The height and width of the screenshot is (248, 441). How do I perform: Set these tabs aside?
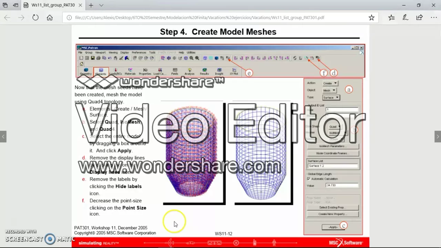[x=16, y=5]
